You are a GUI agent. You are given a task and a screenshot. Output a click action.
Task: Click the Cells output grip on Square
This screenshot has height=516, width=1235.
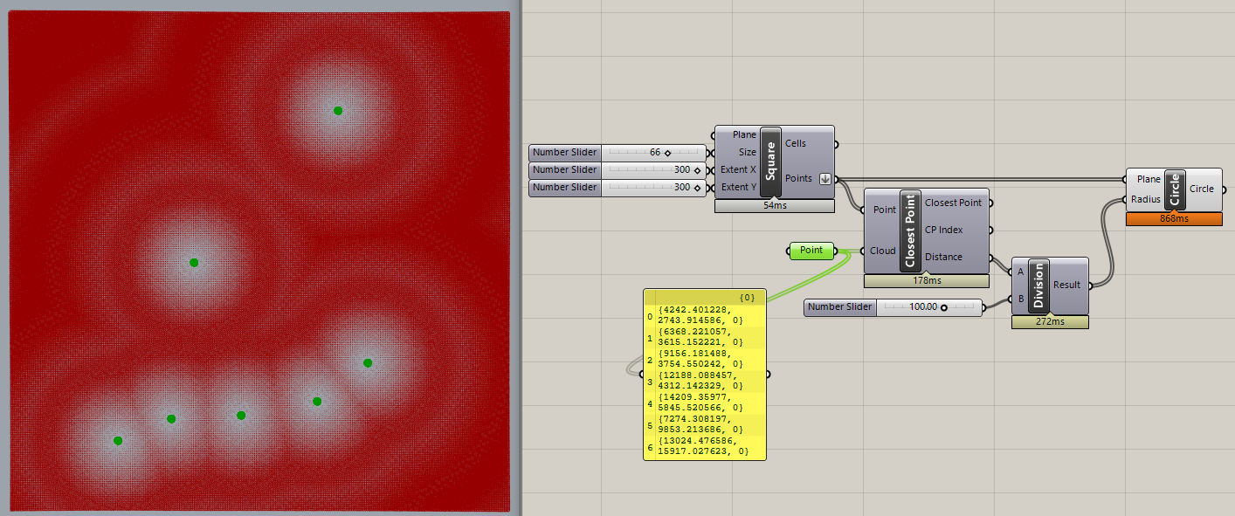tap(837, 142)
